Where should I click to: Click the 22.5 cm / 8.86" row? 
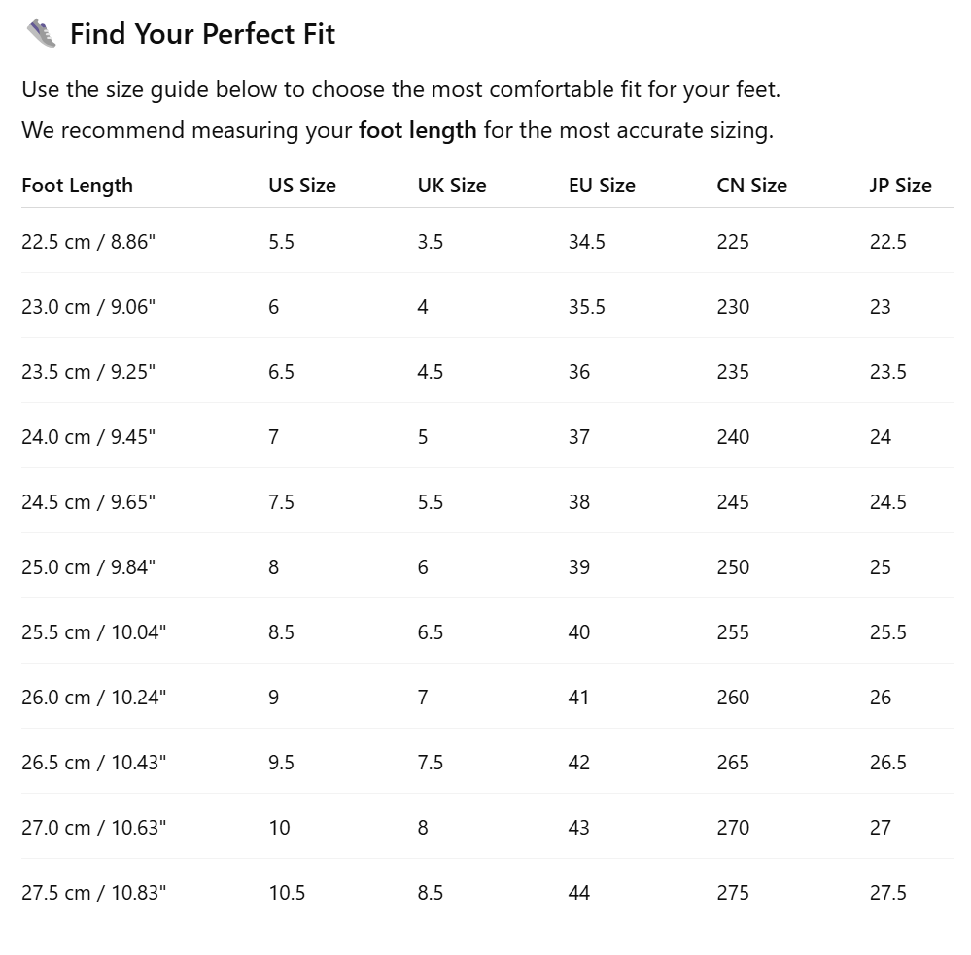click(488, 241)
